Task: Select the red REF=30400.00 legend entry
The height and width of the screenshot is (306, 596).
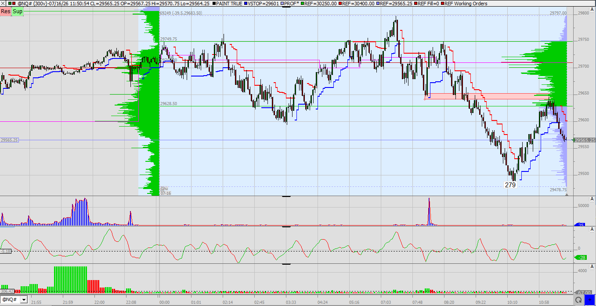Action: click(357, 3)
